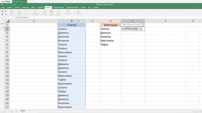Switch to the Плагины ribbon tab
Screen dimensions: 202x113
pyautogui.click(x=96, y=8)
